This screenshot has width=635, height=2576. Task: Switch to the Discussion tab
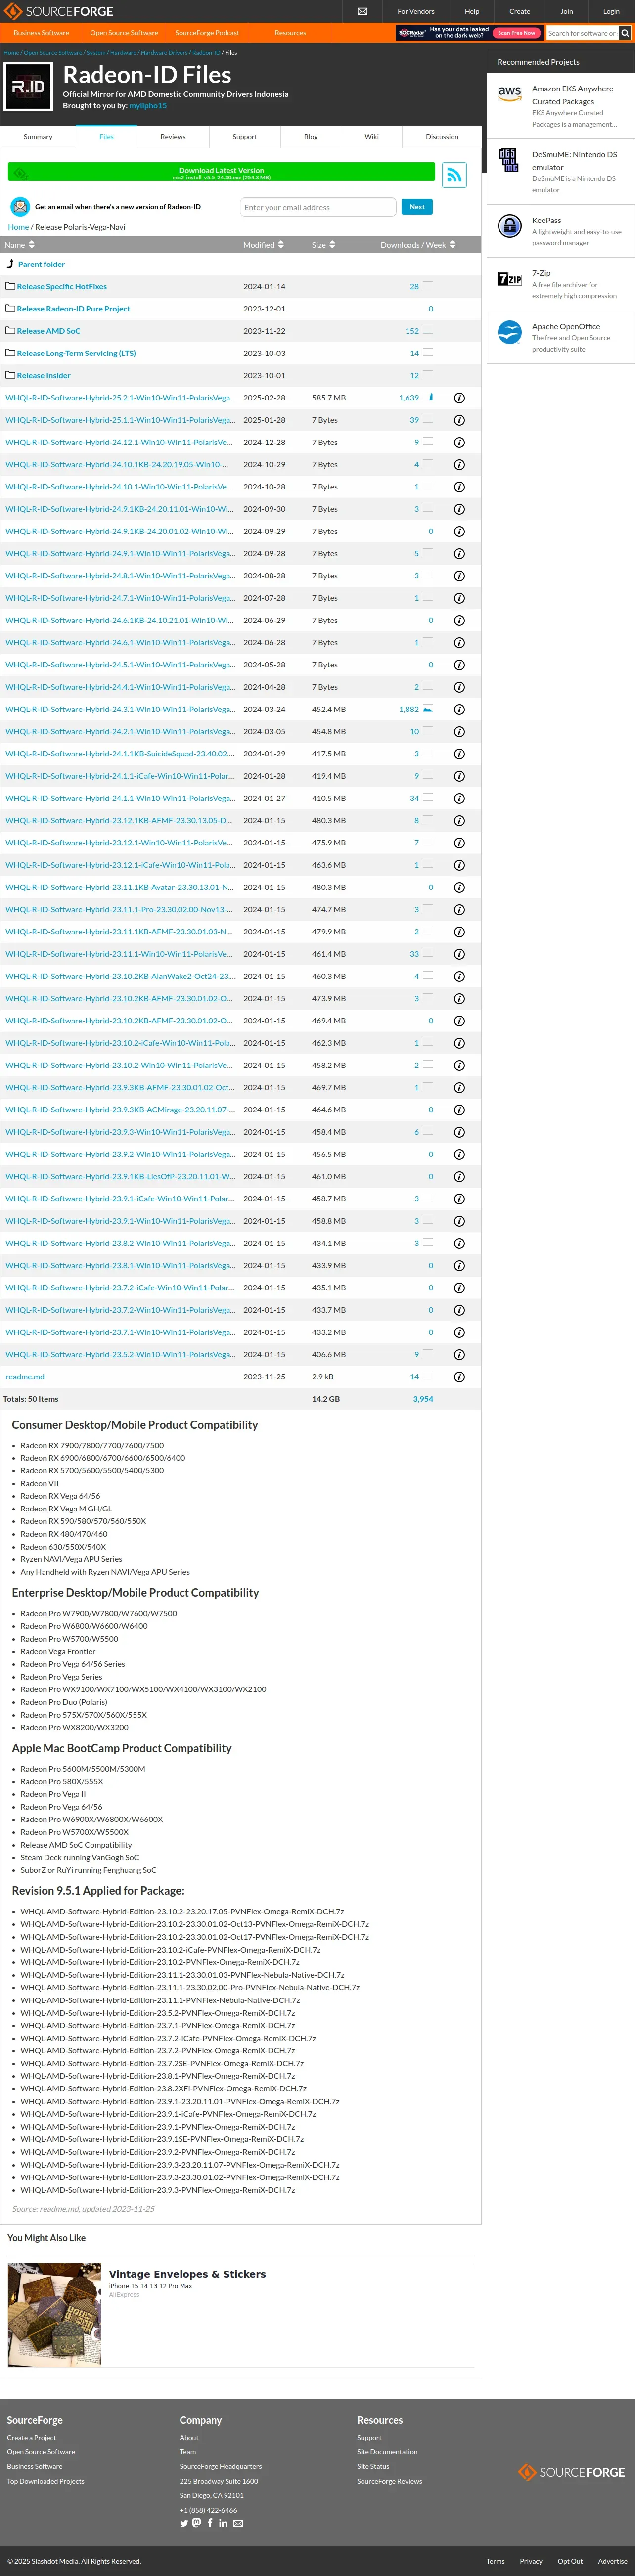coord(442,137)
